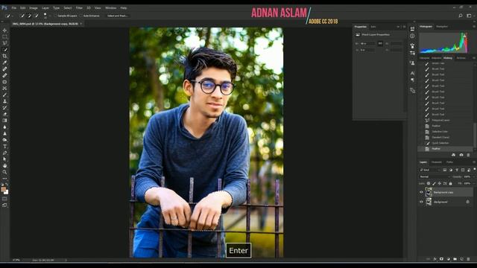
Task: Open the workspace switcher dropdown at top right
Action: [469, 16]
